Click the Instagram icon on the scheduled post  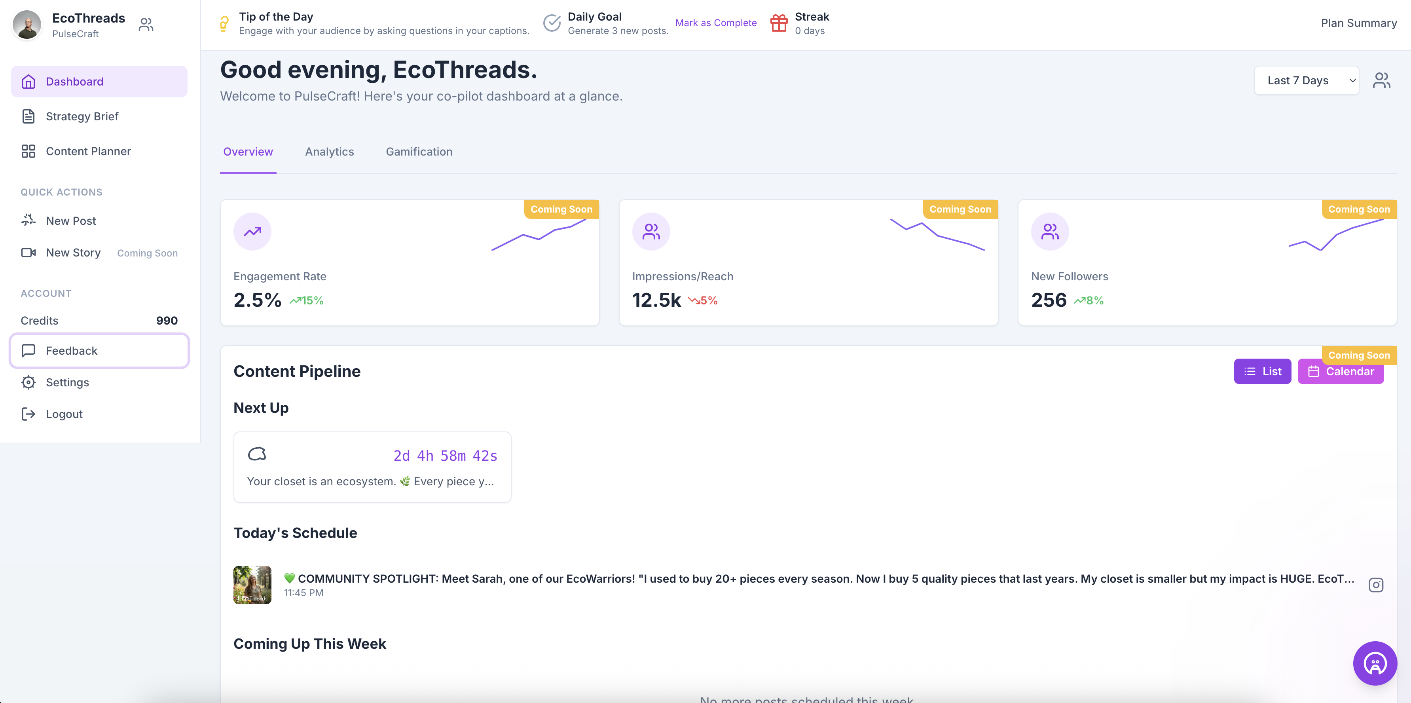1376,585
